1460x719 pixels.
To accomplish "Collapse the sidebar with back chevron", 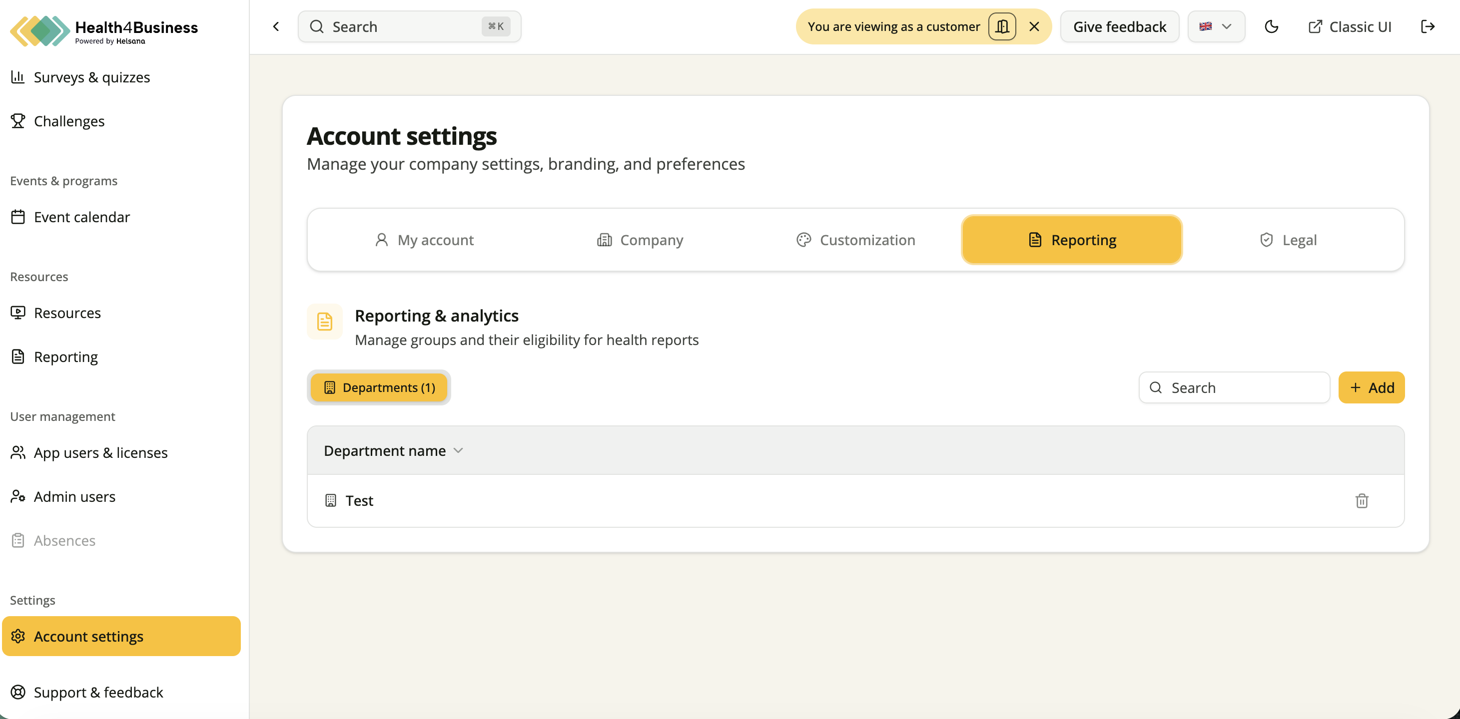I will [276, 26].
